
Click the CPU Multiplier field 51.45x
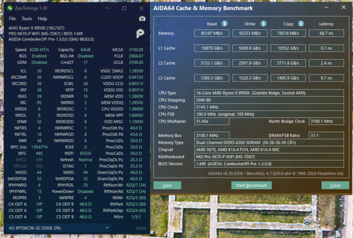[x=212, y=121]
